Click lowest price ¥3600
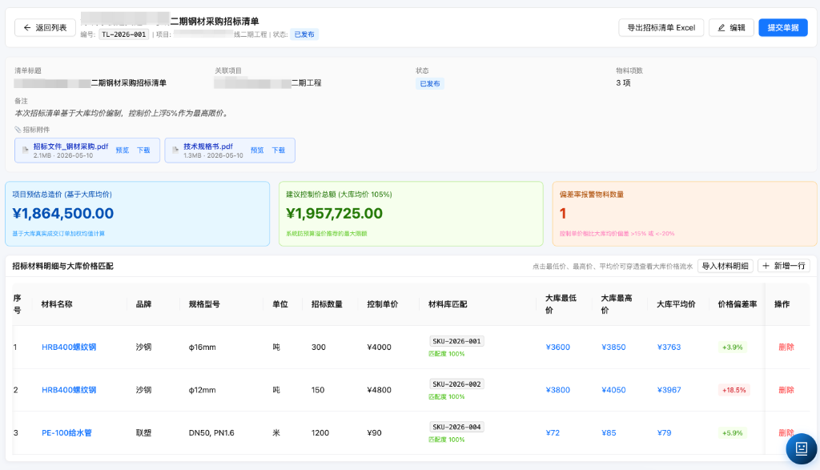This screenshot has height=470, width=820. click(x=557, y=347)
